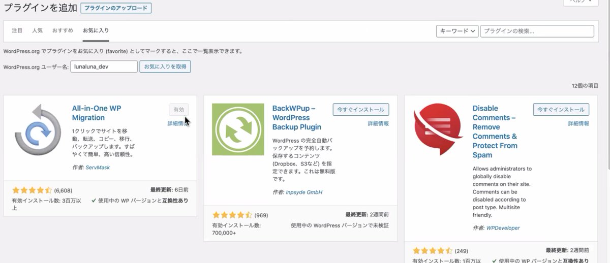Image resolution: width=610 pixels, height=263 pixels.
Task: Open the キーワード search type dropdown
Action: [x=457, y=31]
